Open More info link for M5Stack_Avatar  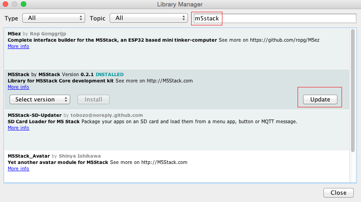(x=19, y=168)
